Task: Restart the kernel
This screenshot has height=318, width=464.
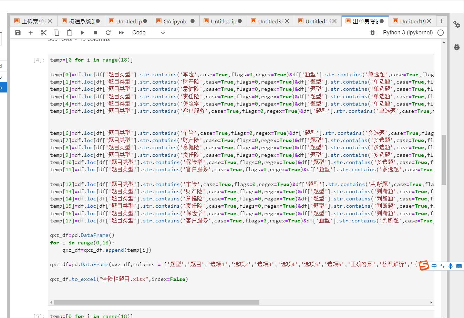Action: pyautogui.click(x=108, y=32)
